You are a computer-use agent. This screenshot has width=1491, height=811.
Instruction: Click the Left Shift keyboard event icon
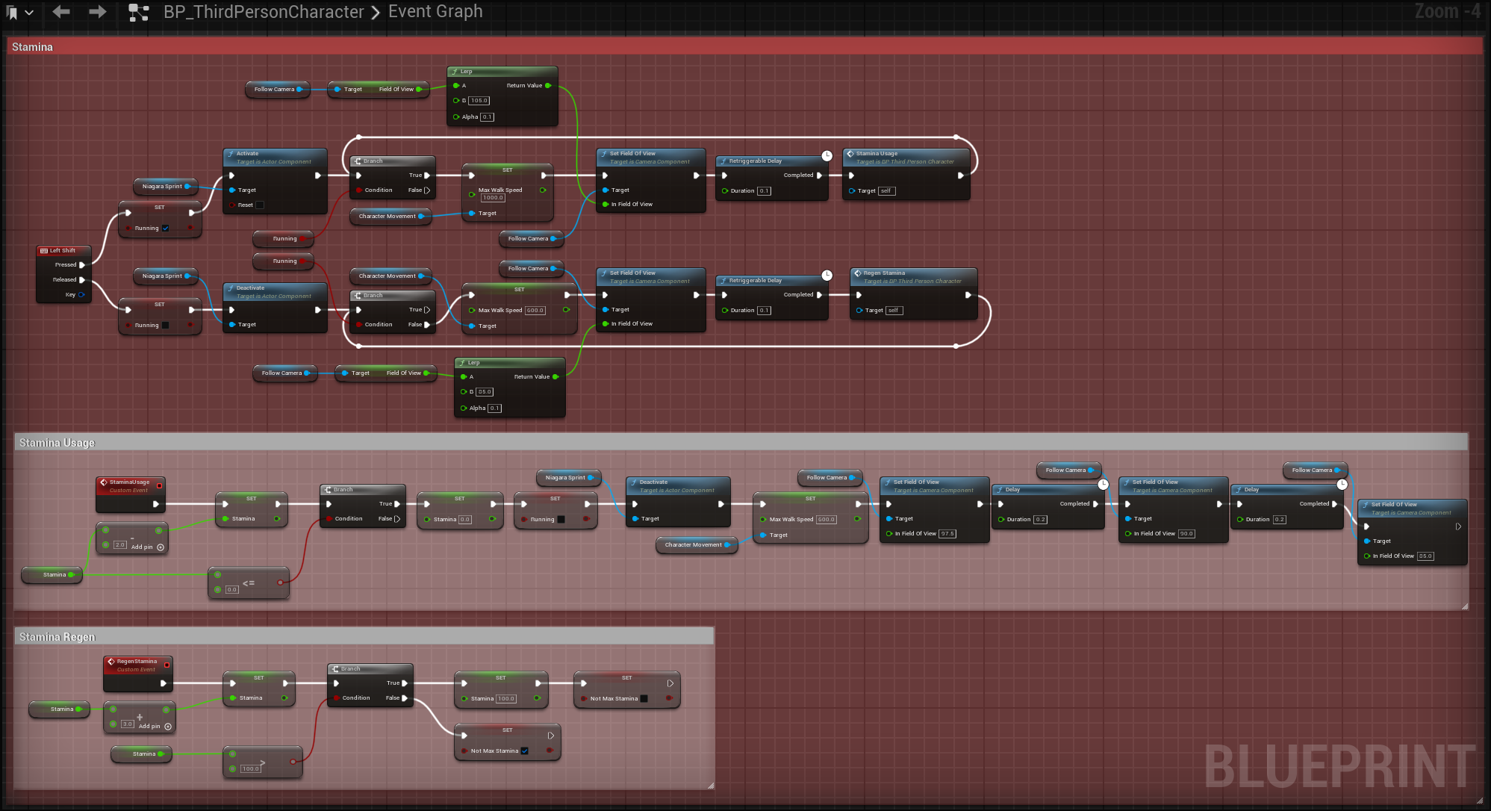pos(44,251)
